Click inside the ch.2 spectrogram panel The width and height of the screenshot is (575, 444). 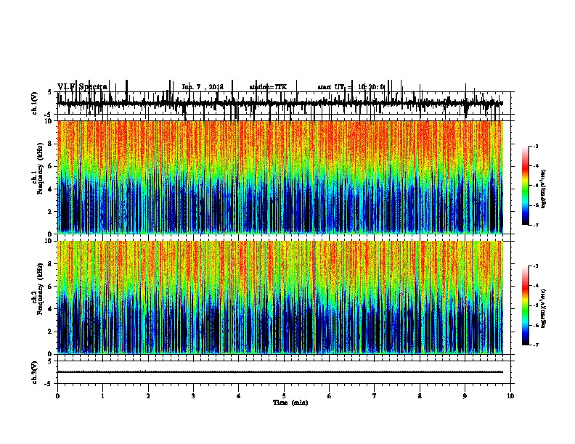(280, 297)
